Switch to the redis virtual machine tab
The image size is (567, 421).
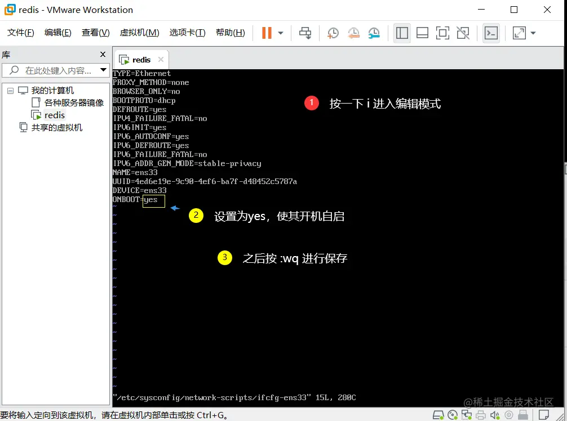(141, 59)
